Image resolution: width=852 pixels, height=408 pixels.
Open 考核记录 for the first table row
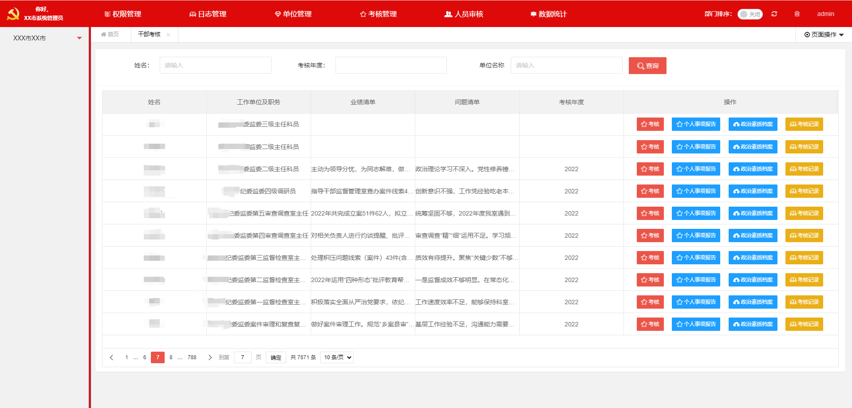[x=804, y=124]
